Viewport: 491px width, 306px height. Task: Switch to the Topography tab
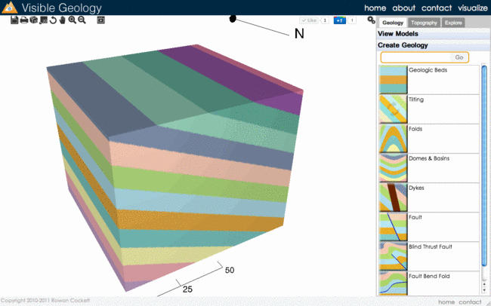click(424, 23)
